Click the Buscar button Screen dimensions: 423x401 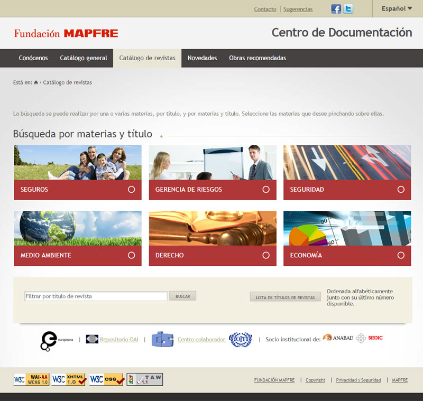point(182,296)
